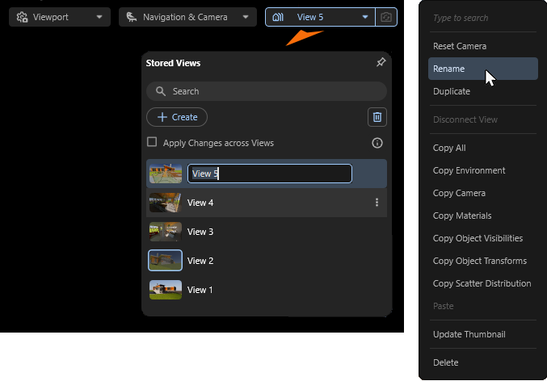Select the View 4 thumbnail
547x381 pixels.
point(166,203)
